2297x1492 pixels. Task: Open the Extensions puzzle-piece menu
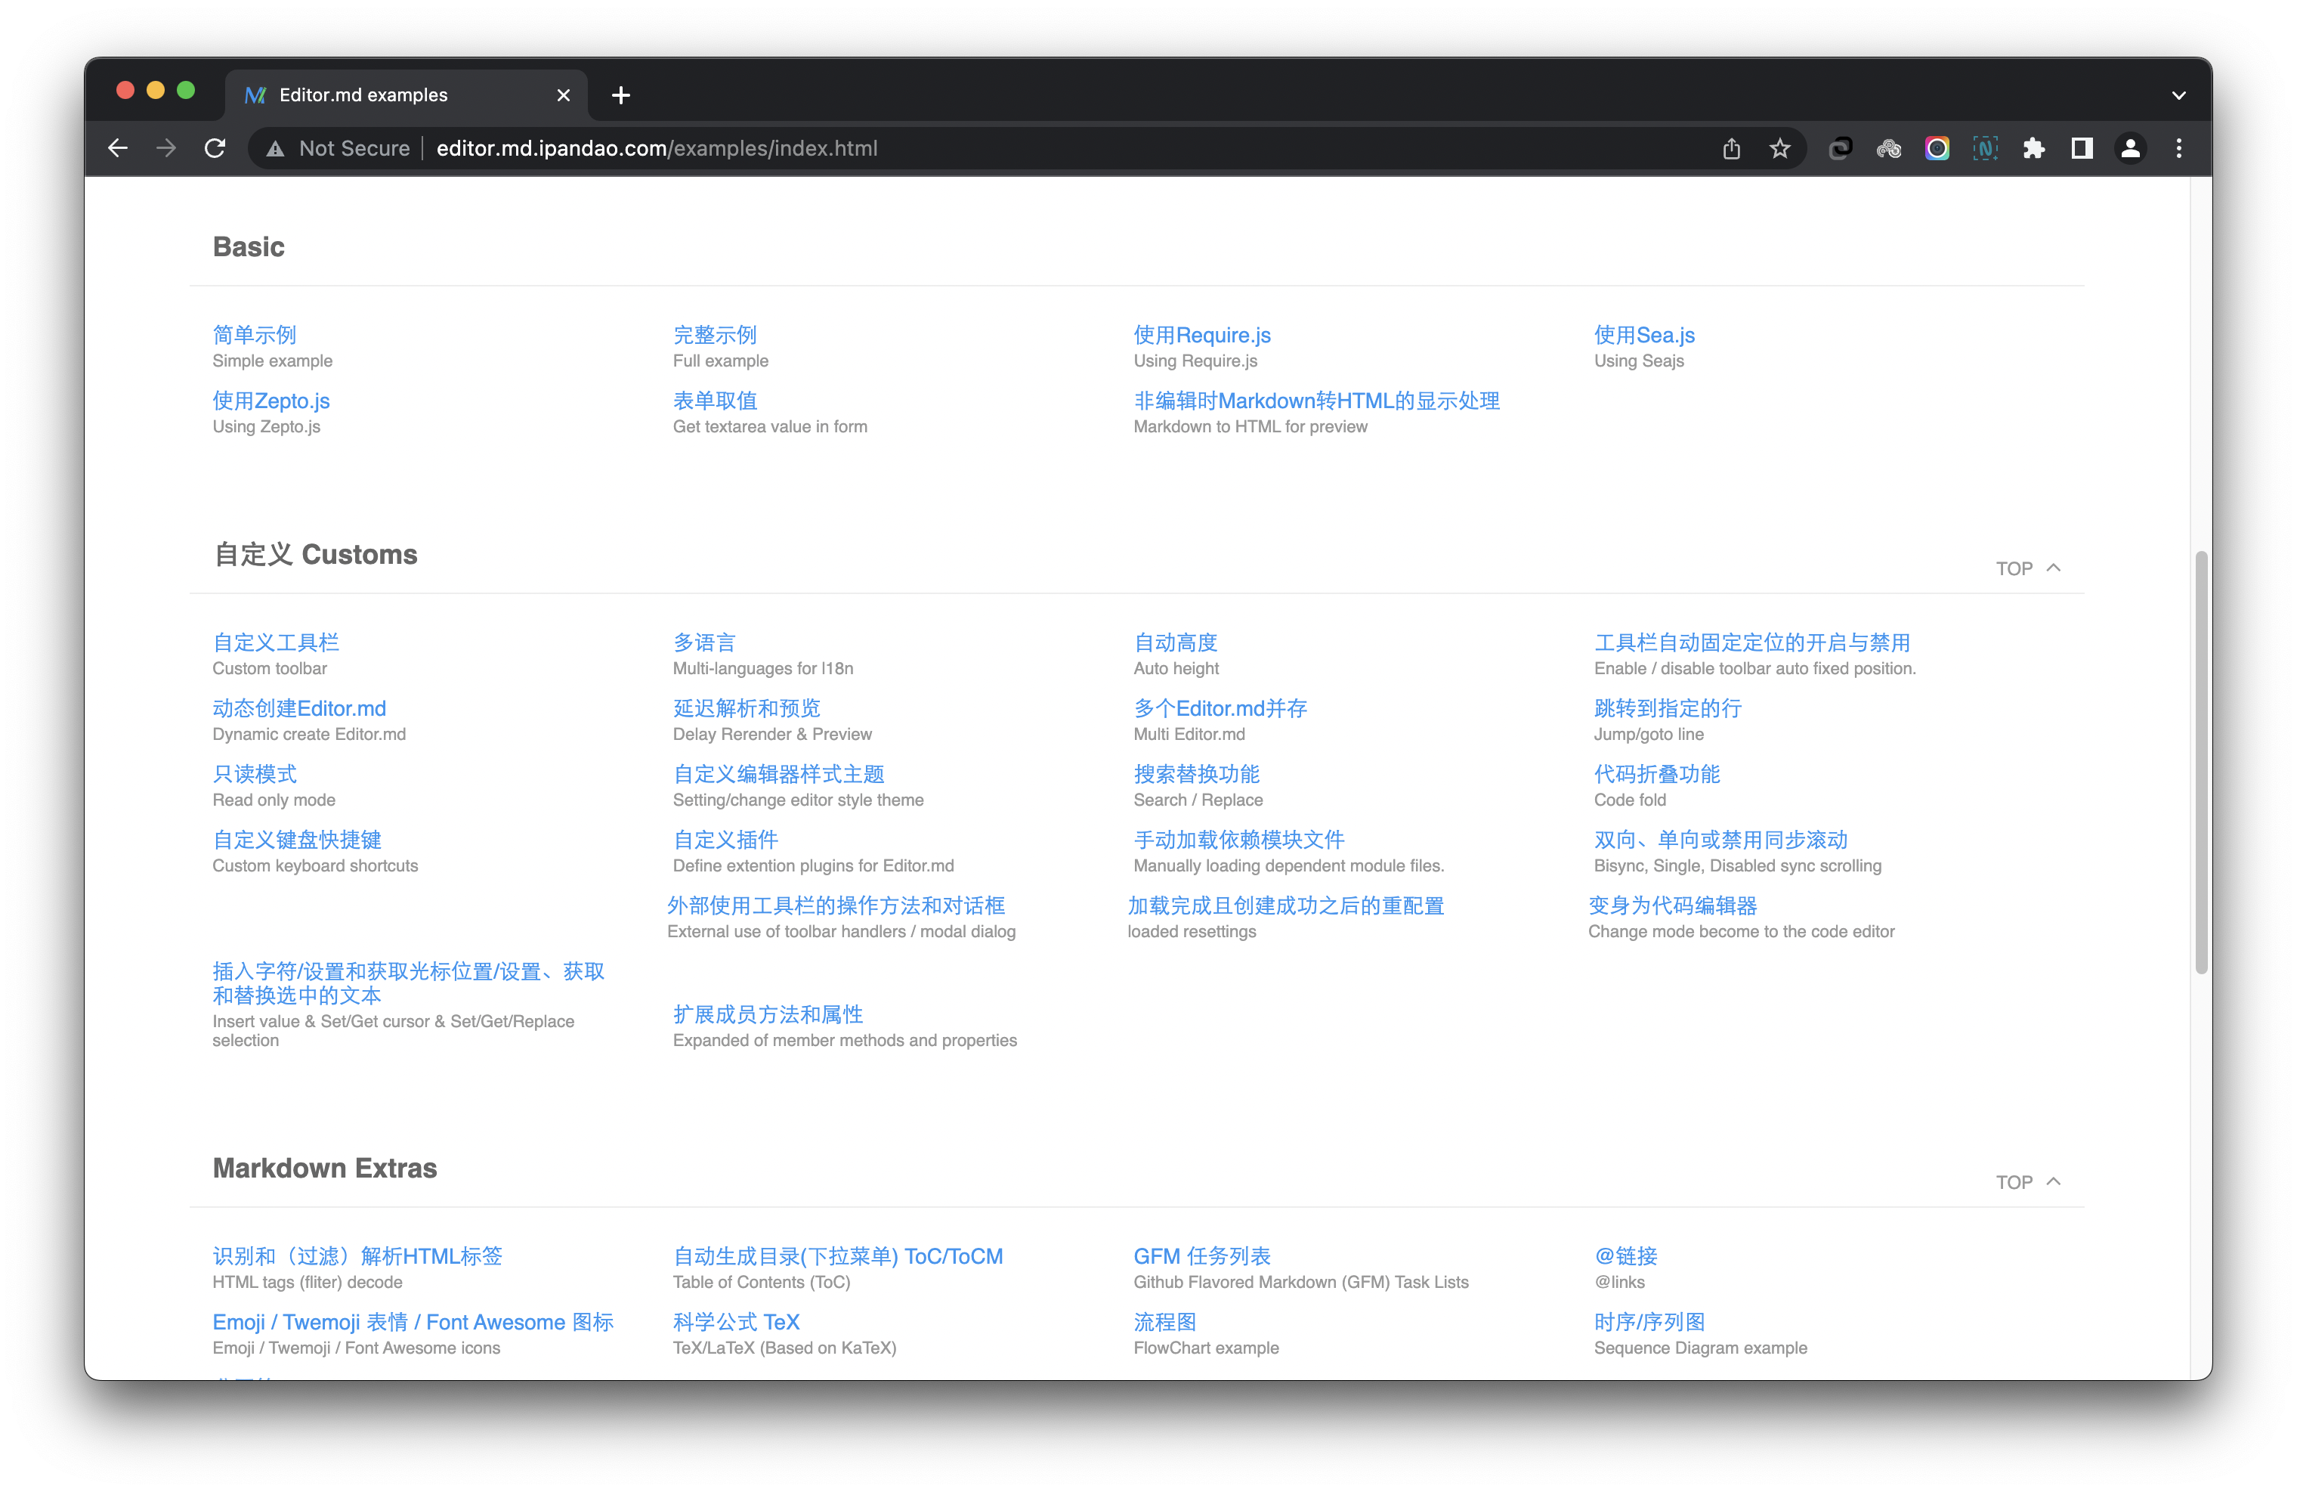tap(2033, 147)
